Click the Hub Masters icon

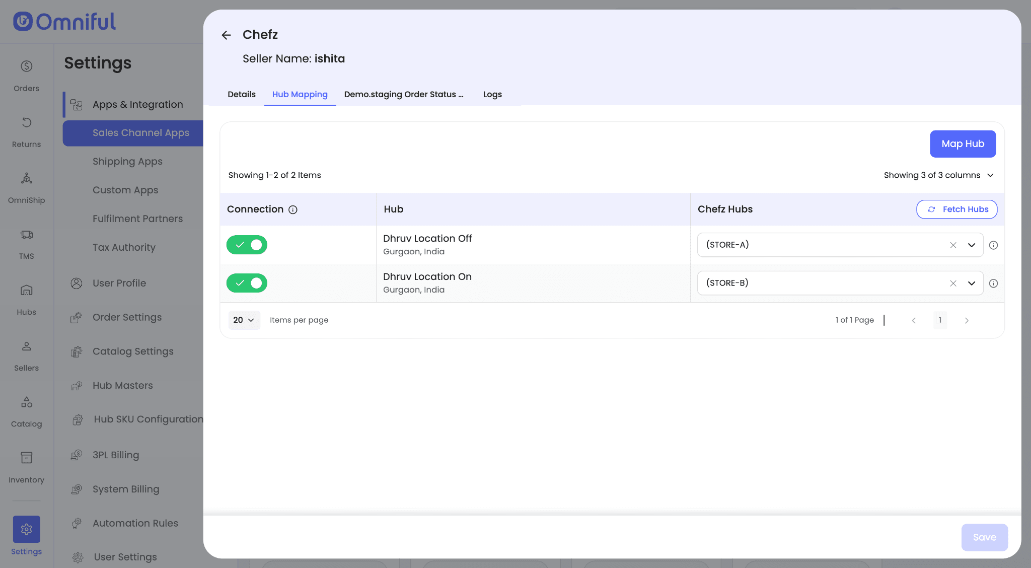[77, 386]
